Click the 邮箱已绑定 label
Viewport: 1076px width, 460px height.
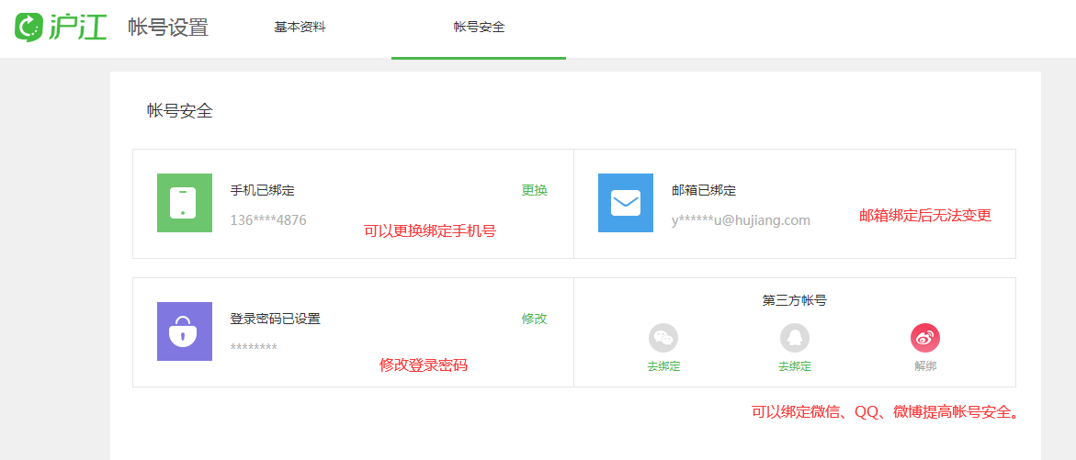click(x=704, y=191)
